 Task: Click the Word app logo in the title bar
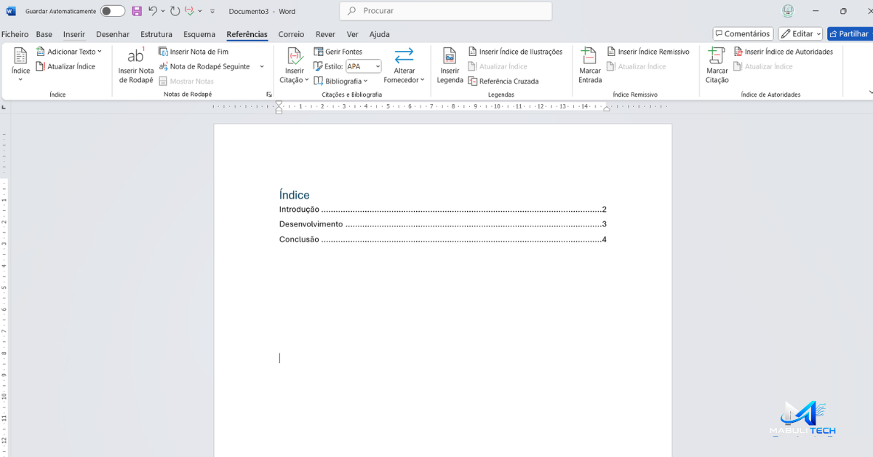(x=11, y=11)
